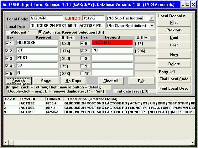Disable Automatic Keyword Selection checkbox

[x=40, y=32]
